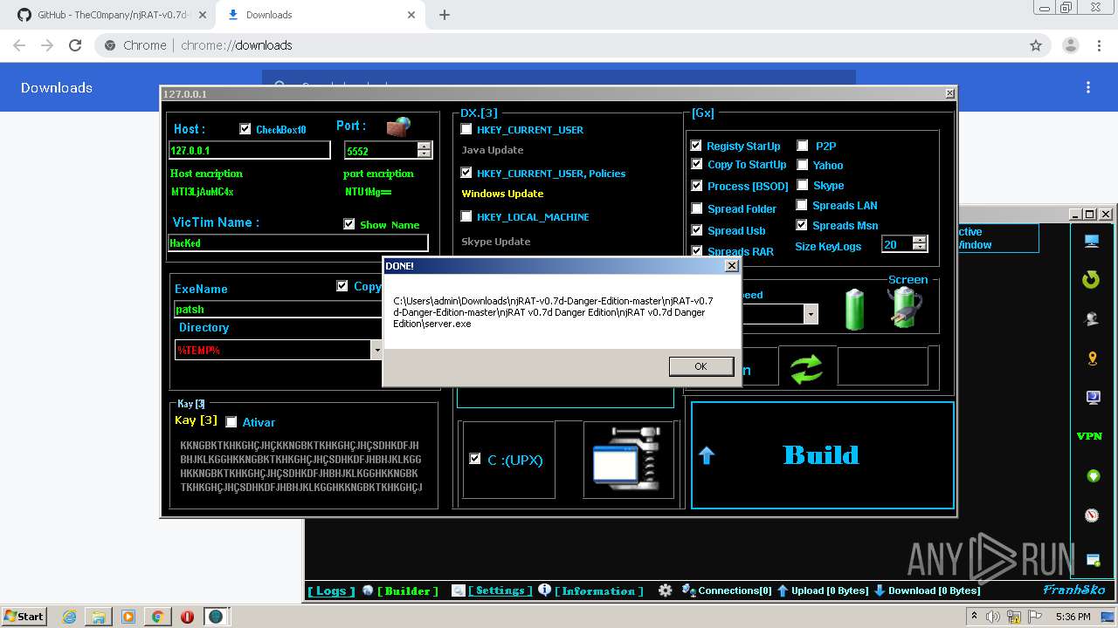Open a new Chrome tab
The image size is (1118, 628).
pos(445,15)
